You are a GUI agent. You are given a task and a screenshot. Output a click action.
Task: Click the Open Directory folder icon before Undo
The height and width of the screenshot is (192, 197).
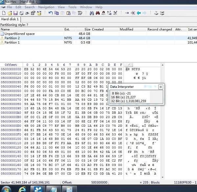click(x=39, y=13)
